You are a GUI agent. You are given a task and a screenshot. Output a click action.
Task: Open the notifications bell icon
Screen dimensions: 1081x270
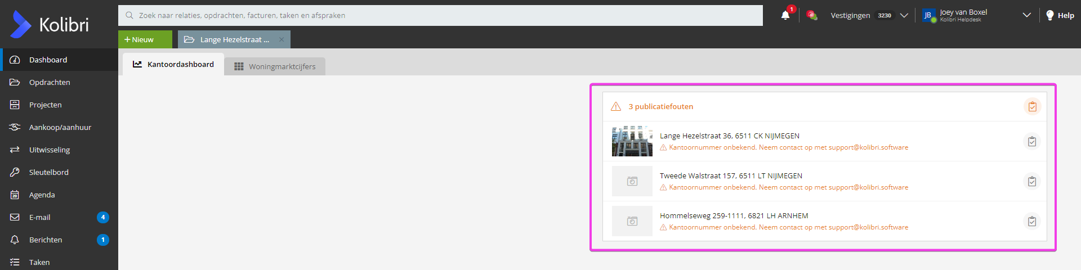click(x=785, y=15)
